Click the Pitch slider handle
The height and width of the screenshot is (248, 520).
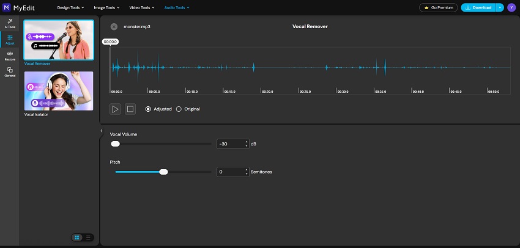pyautogui.click(x=163, y=172)
